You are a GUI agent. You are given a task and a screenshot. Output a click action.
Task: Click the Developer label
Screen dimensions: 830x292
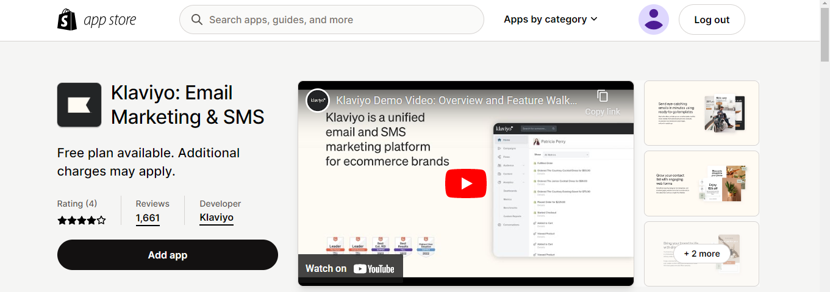(220, 204)
